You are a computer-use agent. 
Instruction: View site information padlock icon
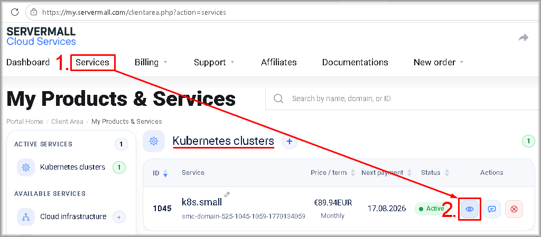click(34, 13)
